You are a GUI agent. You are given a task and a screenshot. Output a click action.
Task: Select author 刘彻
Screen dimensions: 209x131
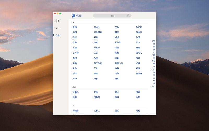96,37
